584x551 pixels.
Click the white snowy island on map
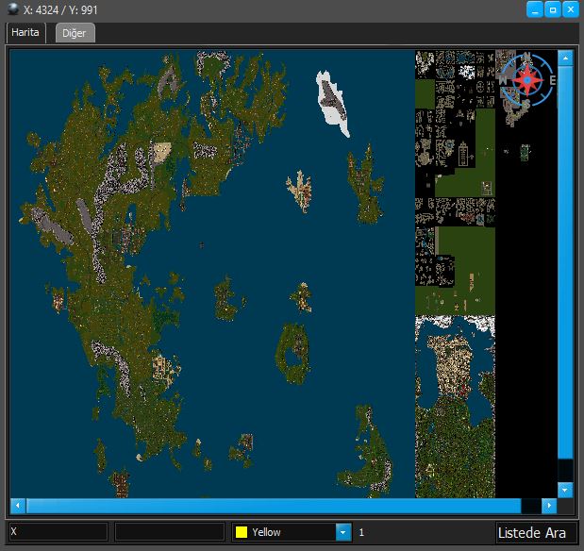click(x=333, y=103)
